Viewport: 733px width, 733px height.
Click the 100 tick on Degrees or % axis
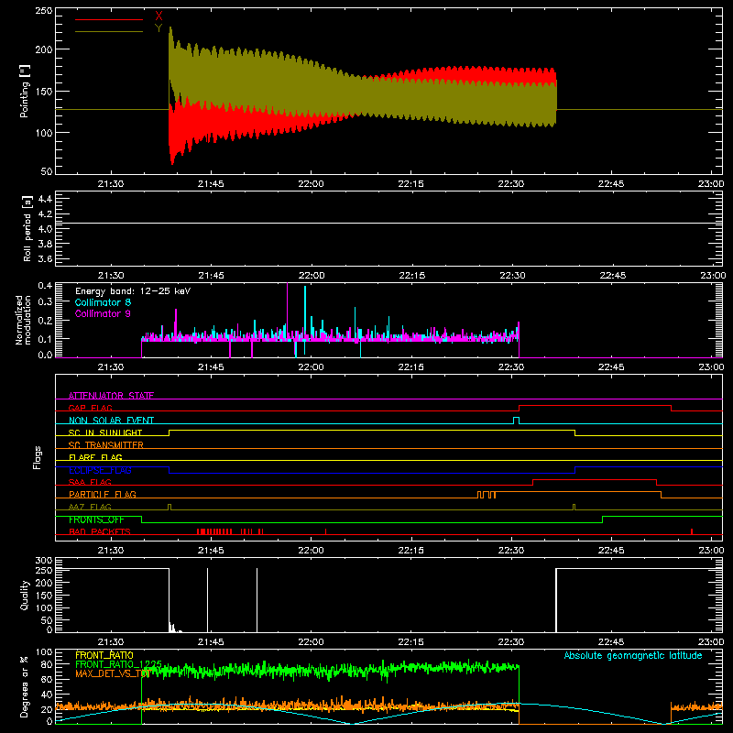click(x=44, y=652)
